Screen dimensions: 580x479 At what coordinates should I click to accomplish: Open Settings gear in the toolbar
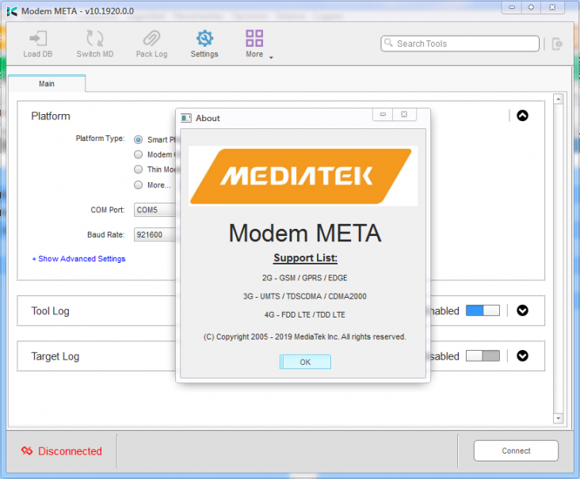tap(204, 39)
